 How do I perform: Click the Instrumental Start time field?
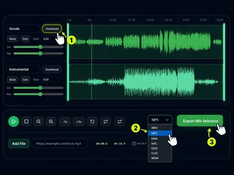point(50,79)
